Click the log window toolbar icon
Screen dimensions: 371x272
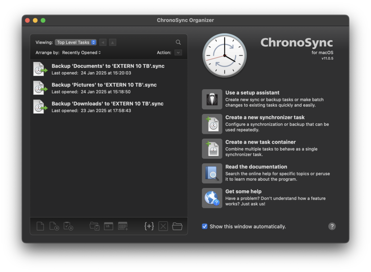click(109, 226)
